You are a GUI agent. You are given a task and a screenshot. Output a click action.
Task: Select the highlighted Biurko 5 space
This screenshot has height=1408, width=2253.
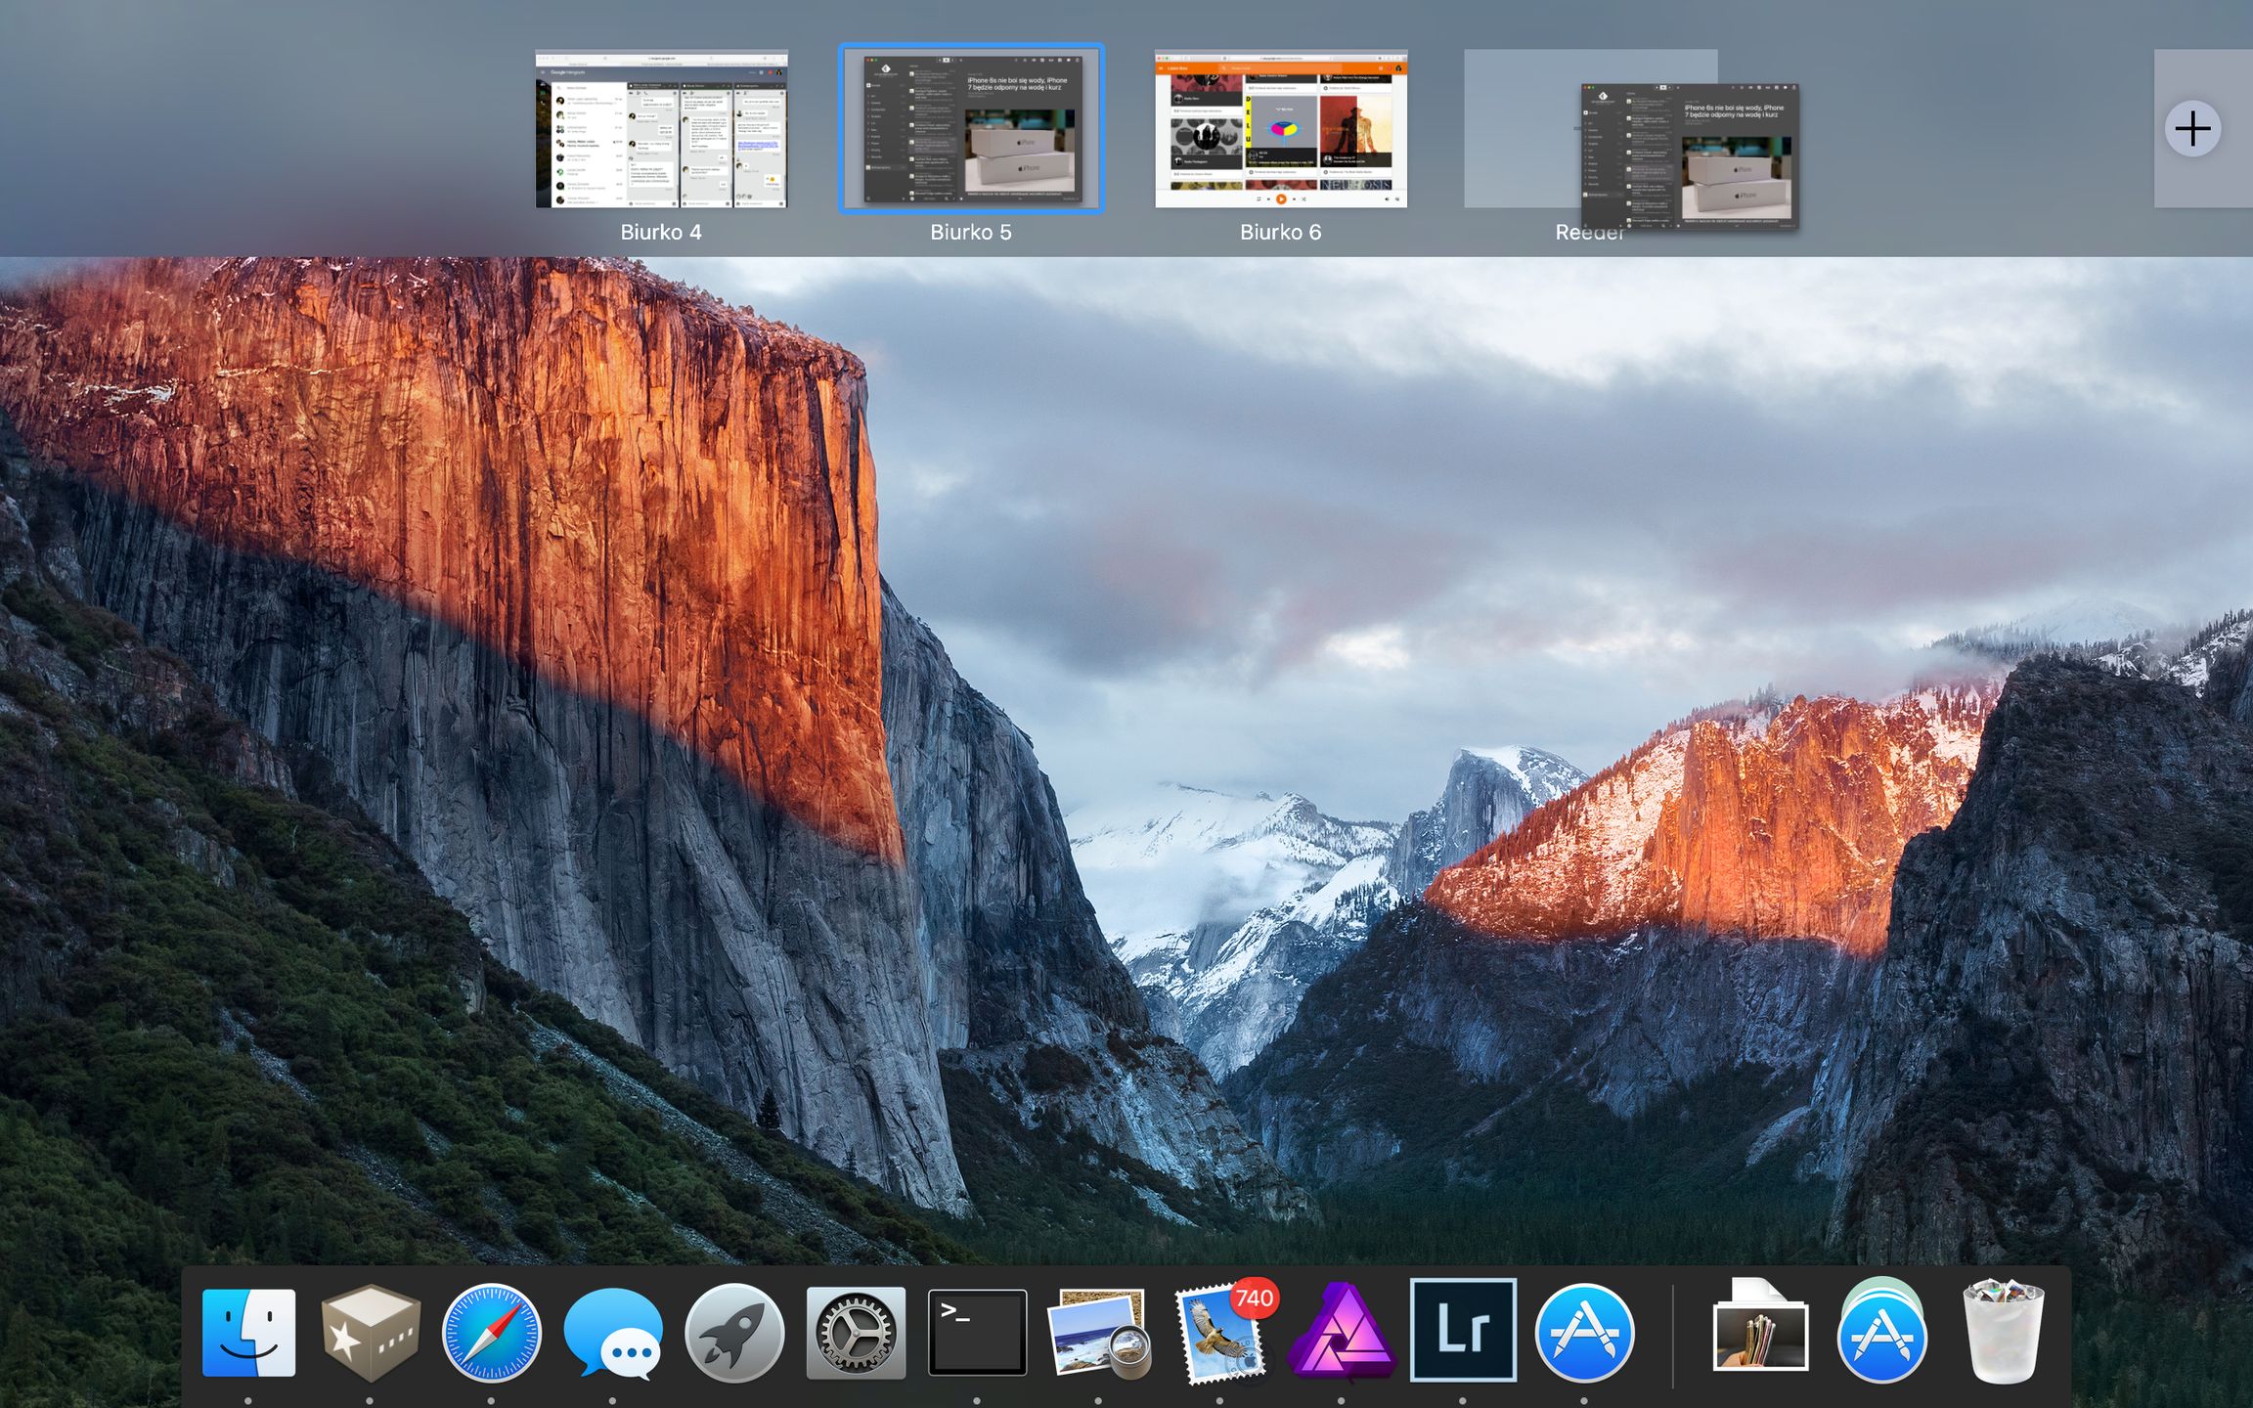tap(970, 129)
